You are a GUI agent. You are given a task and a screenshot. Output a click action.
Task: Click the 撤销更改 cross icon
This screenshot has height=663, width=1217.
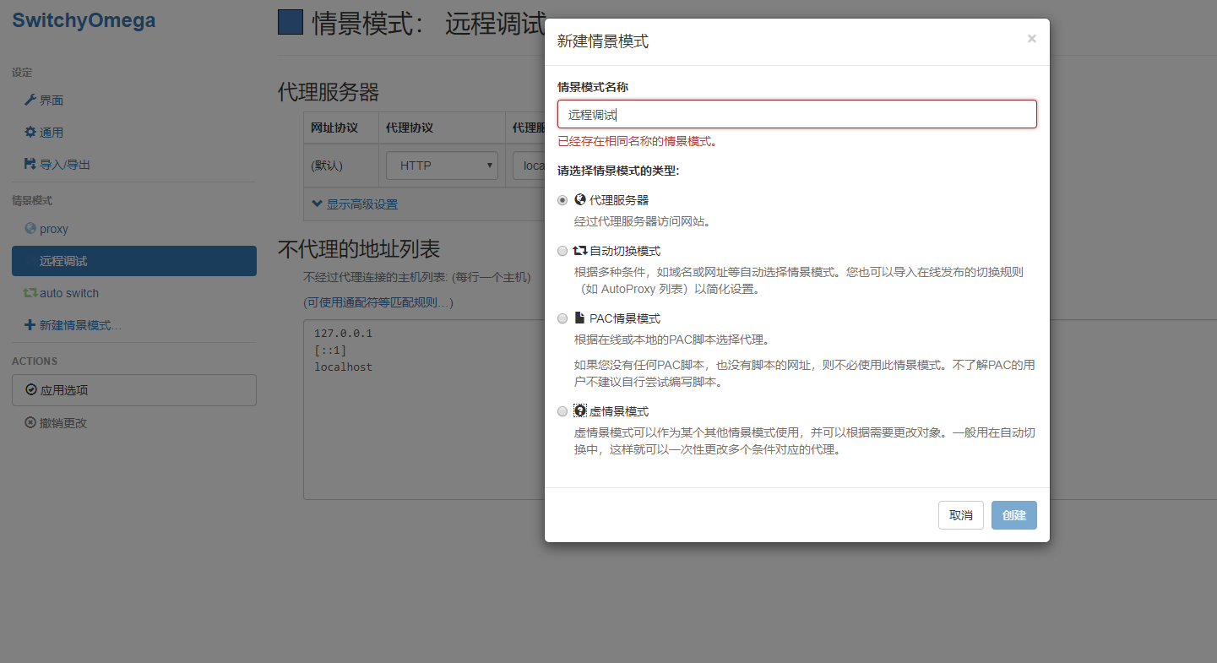32,422
